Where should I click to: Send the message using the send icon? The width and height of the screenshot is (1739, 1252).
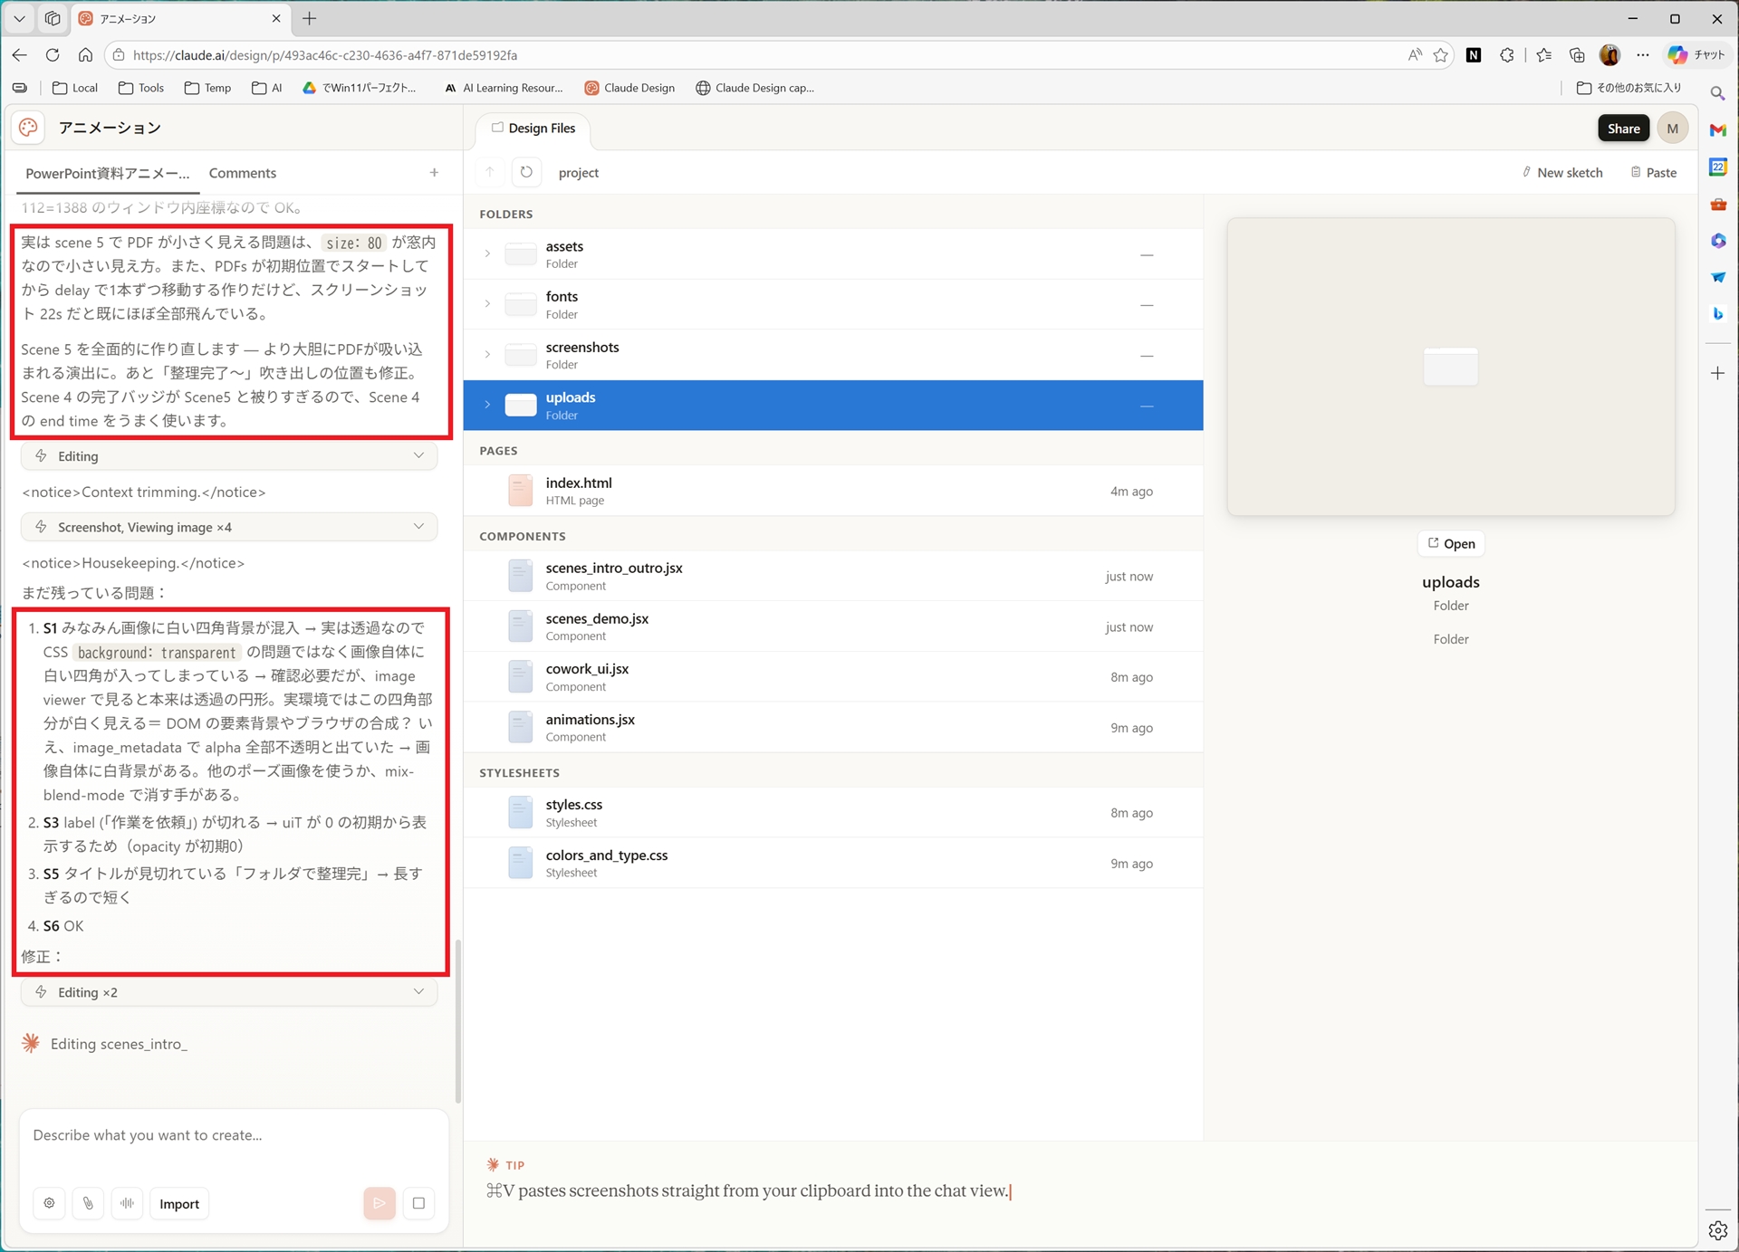379,1203
